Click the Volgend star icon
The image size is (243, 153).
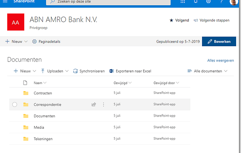tap(171, 20)
